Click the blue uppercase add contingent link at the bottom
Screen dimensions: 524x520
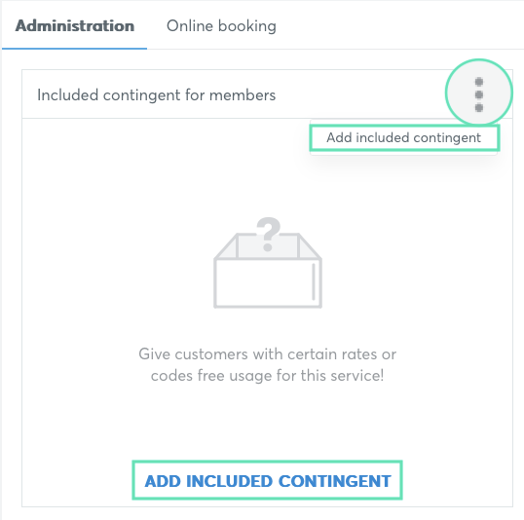[267, 481]
